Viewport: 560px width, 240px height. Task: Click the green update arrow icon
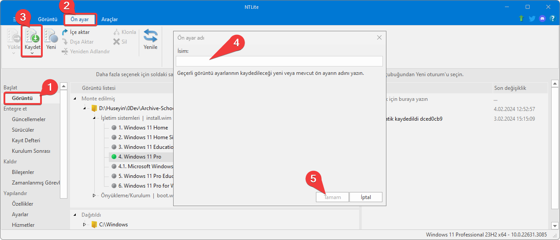[521, 18]
